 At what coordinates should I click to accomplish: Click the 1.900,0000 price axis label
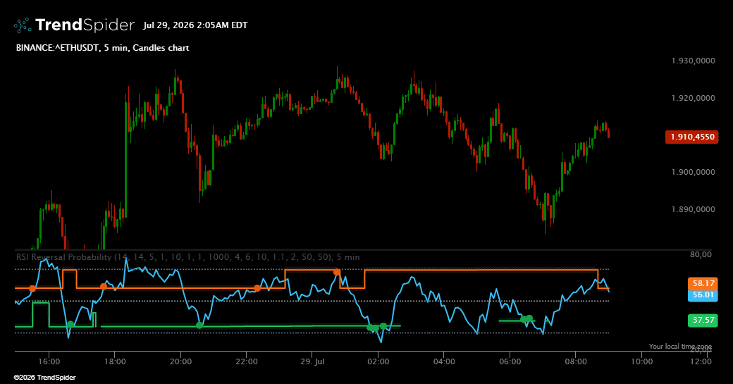coord(694,173)
